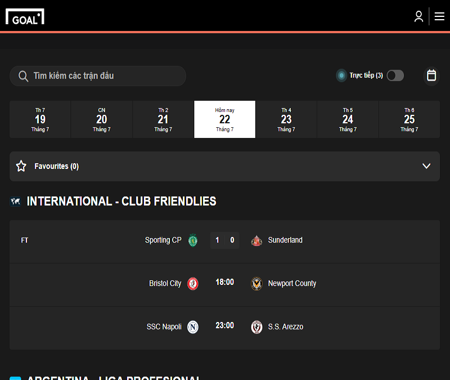Open the calendar date picker
This screenshot has width=450, height=380.
click(431, 75)
